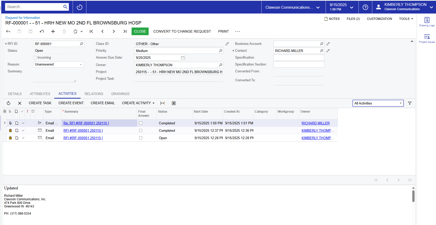The height and width of the screenshot is (225, 436).
Task: Click the Answer Due Date field
Action: (x=157, y=58)
